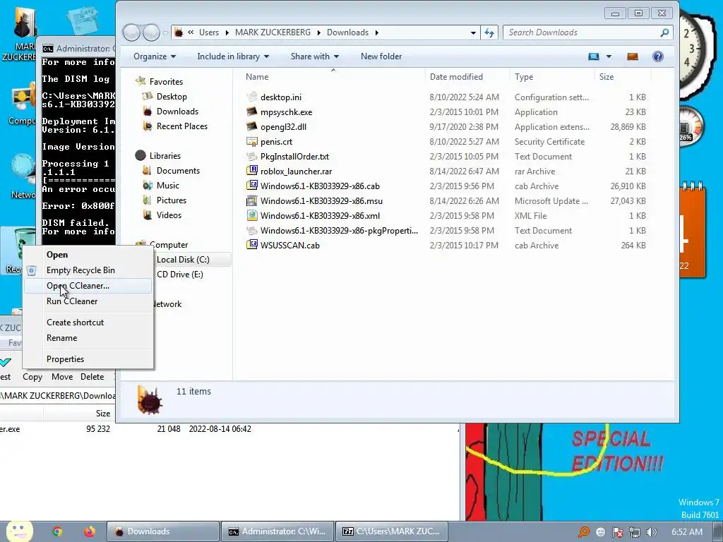Toggle the preview pane icon
723x542 pixels.
(x=632, y=56)
